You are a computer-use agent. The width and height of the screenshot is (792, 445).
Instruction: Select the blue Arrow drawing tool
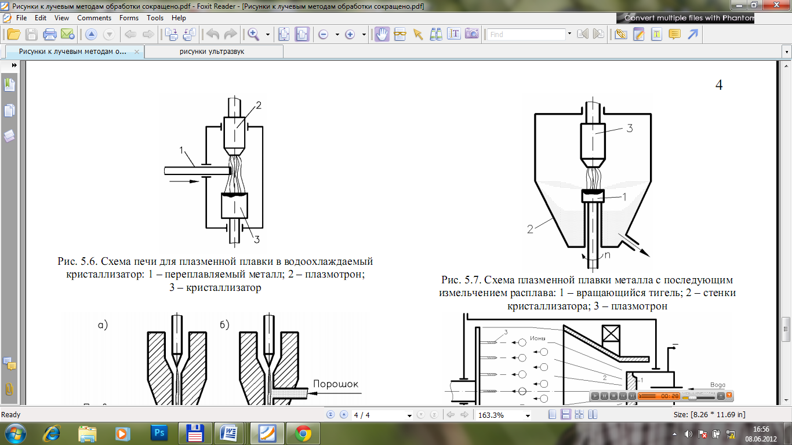(693, 34)
